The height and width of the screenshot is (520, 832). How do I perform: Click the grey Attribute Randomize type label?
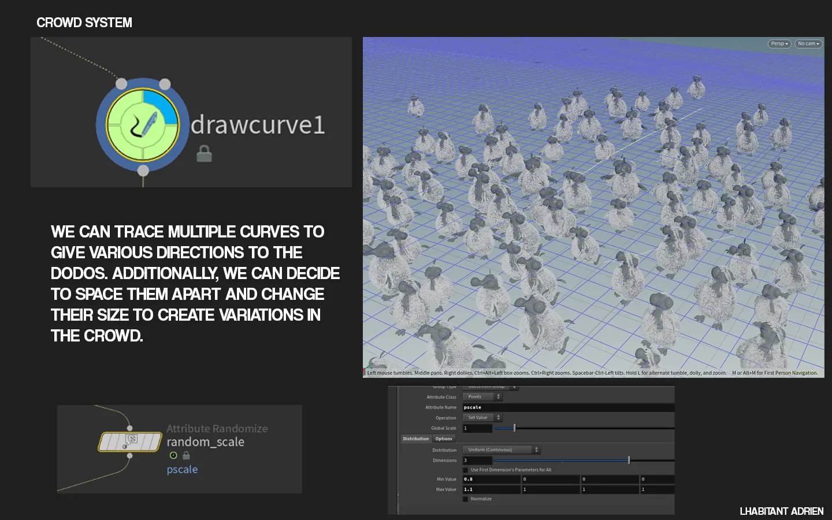click(x=217, y=429)
